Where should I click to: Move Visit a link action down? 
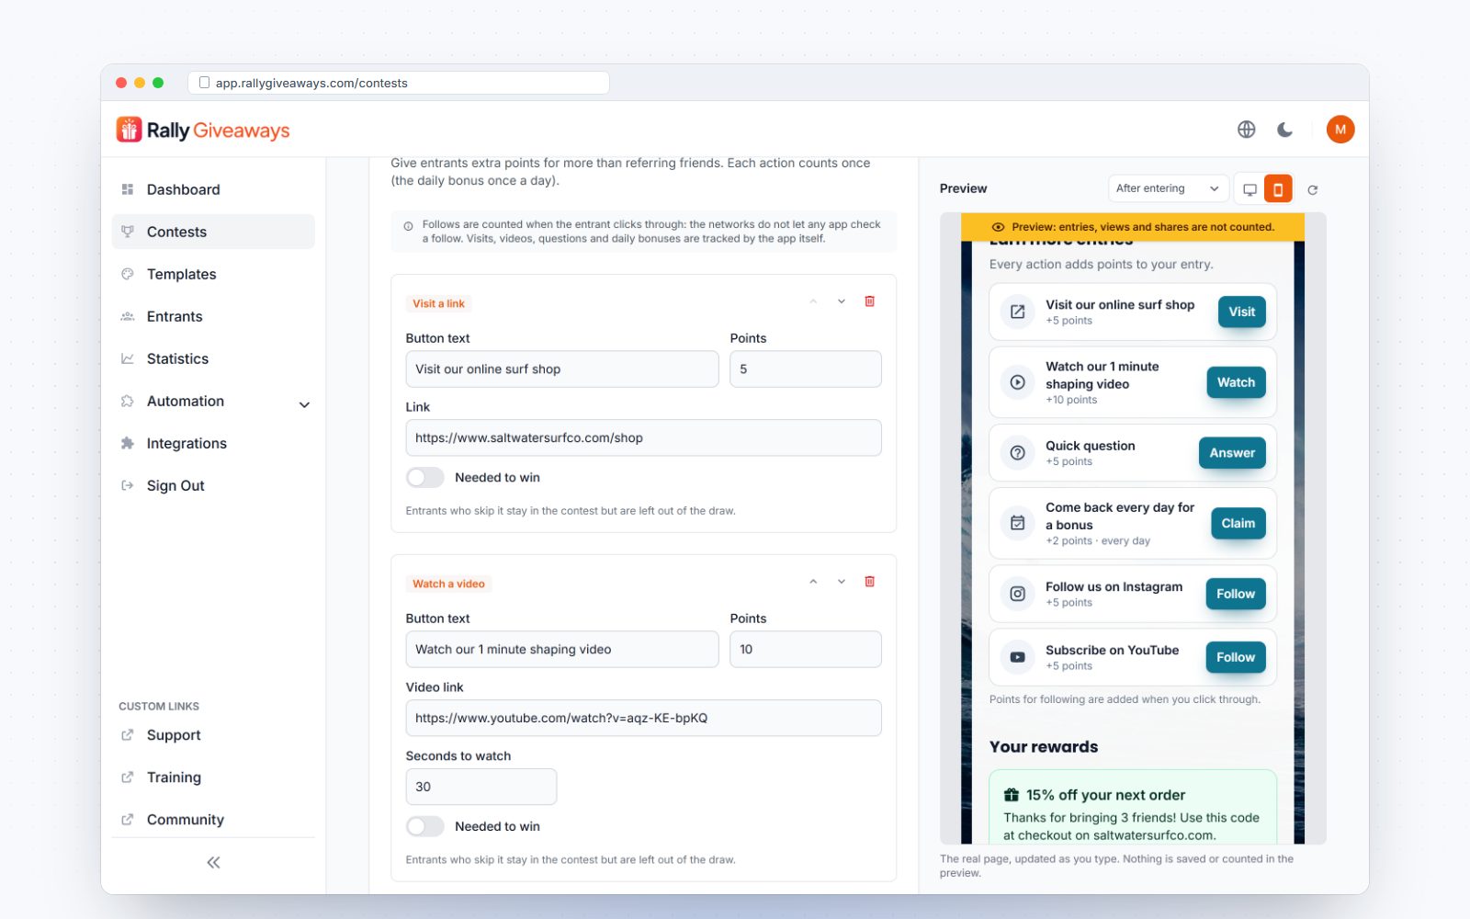841,301
